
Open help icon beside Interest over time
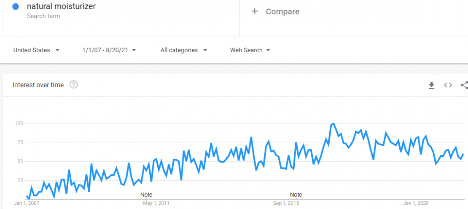[73, 85]
